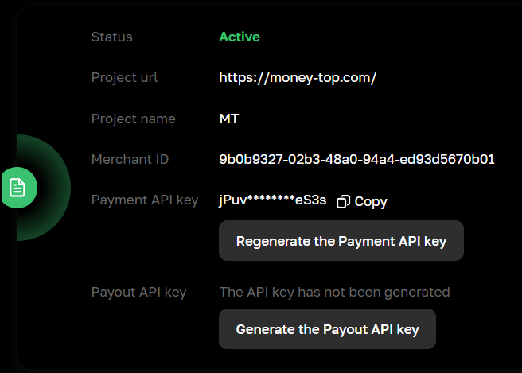The height and width of the screenshot is (373, 522).
Task: Click the Merchant ID value
Action: click(x=356, y=159)
